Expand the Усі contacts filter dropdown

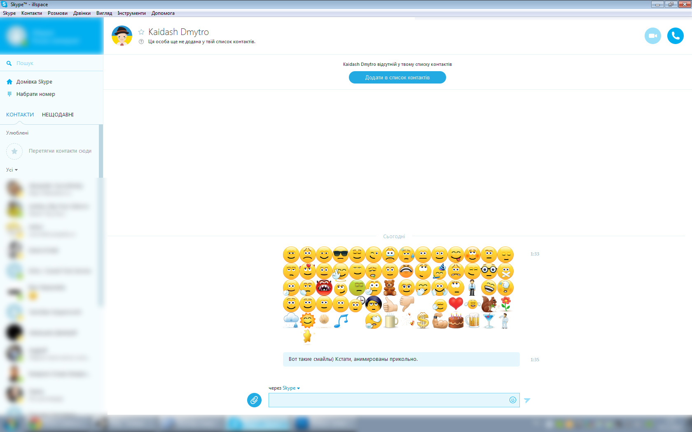pos(12,170)
